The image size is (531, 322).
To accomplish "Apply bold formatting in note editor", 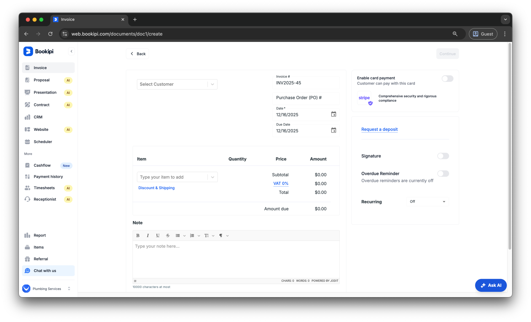I will pyautogui.click(x=138, y=235).
